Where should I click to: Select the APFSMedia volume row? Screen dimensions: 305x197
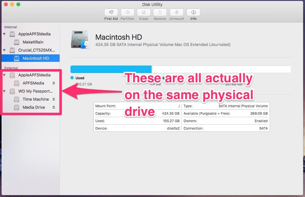pyautogui.click(x=30, y=83)
